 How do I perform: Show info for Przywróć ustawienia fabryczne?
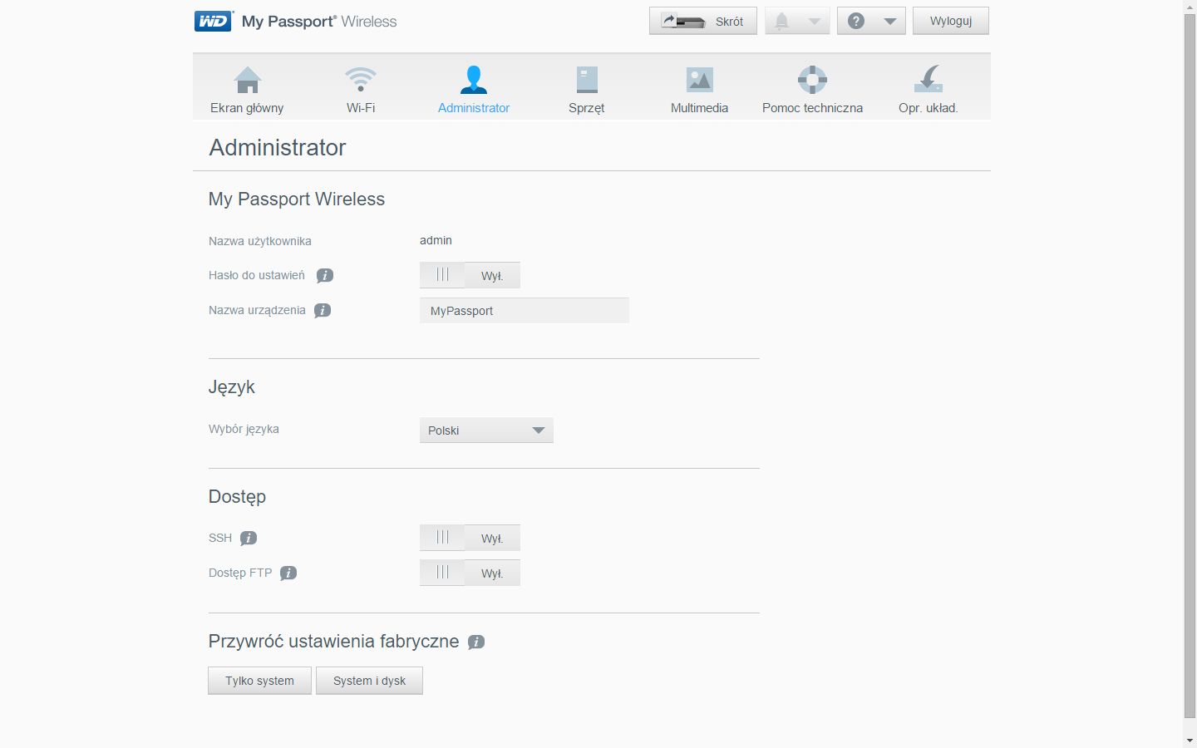click(475, 642)
